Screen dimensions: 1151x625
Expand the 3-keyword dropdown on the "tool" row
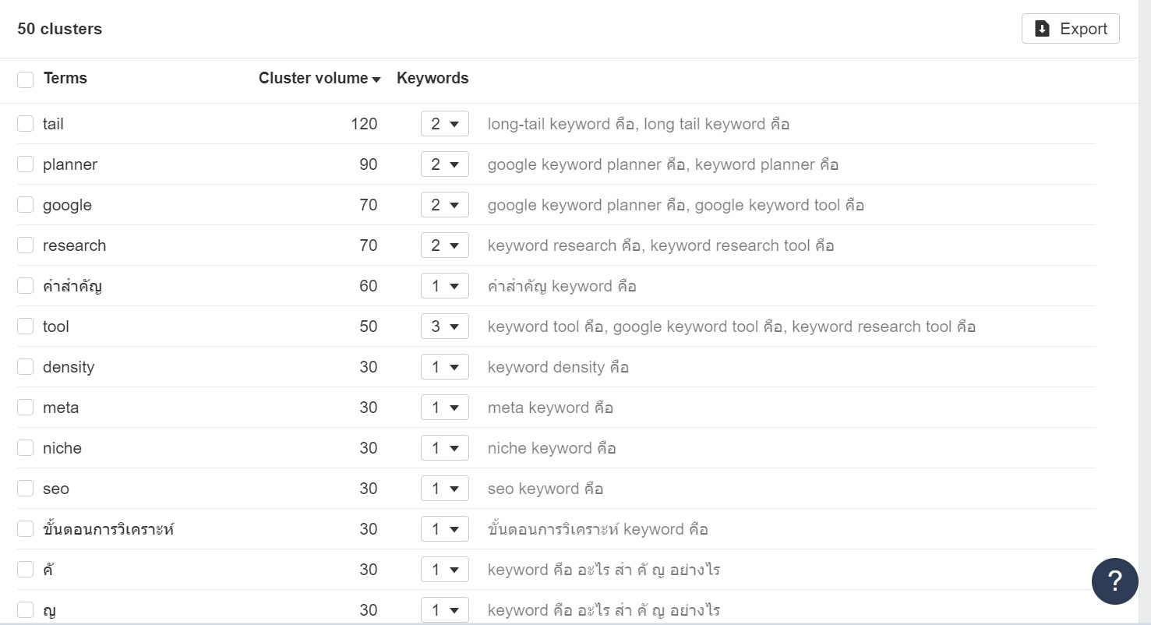pyautogui.click(x=444, y=326)
